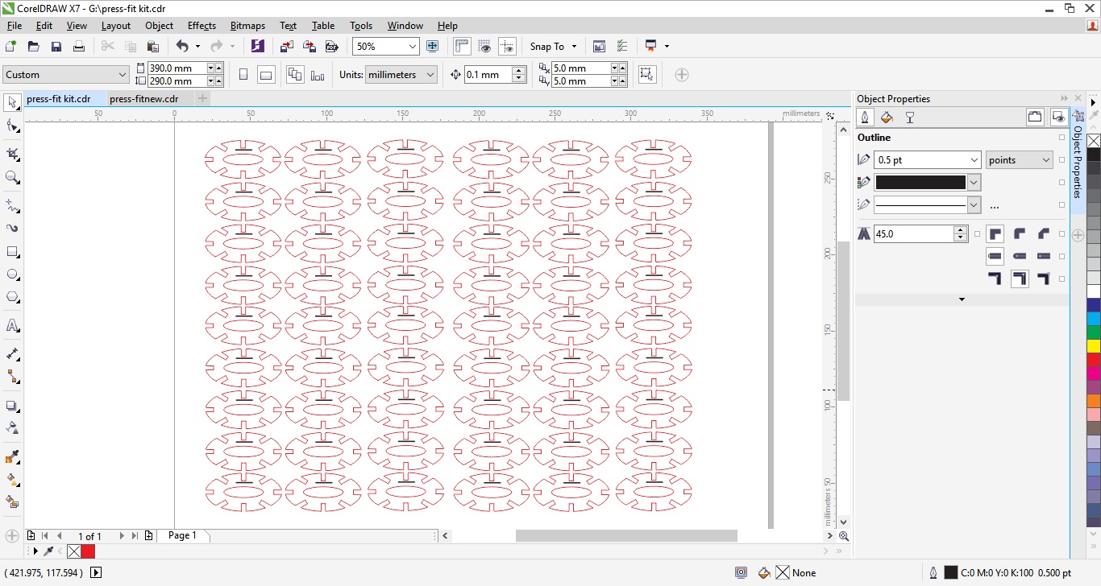Click the nudge distance field showing 0.1 mm
1101x586 pixels.
click(488, 75)
